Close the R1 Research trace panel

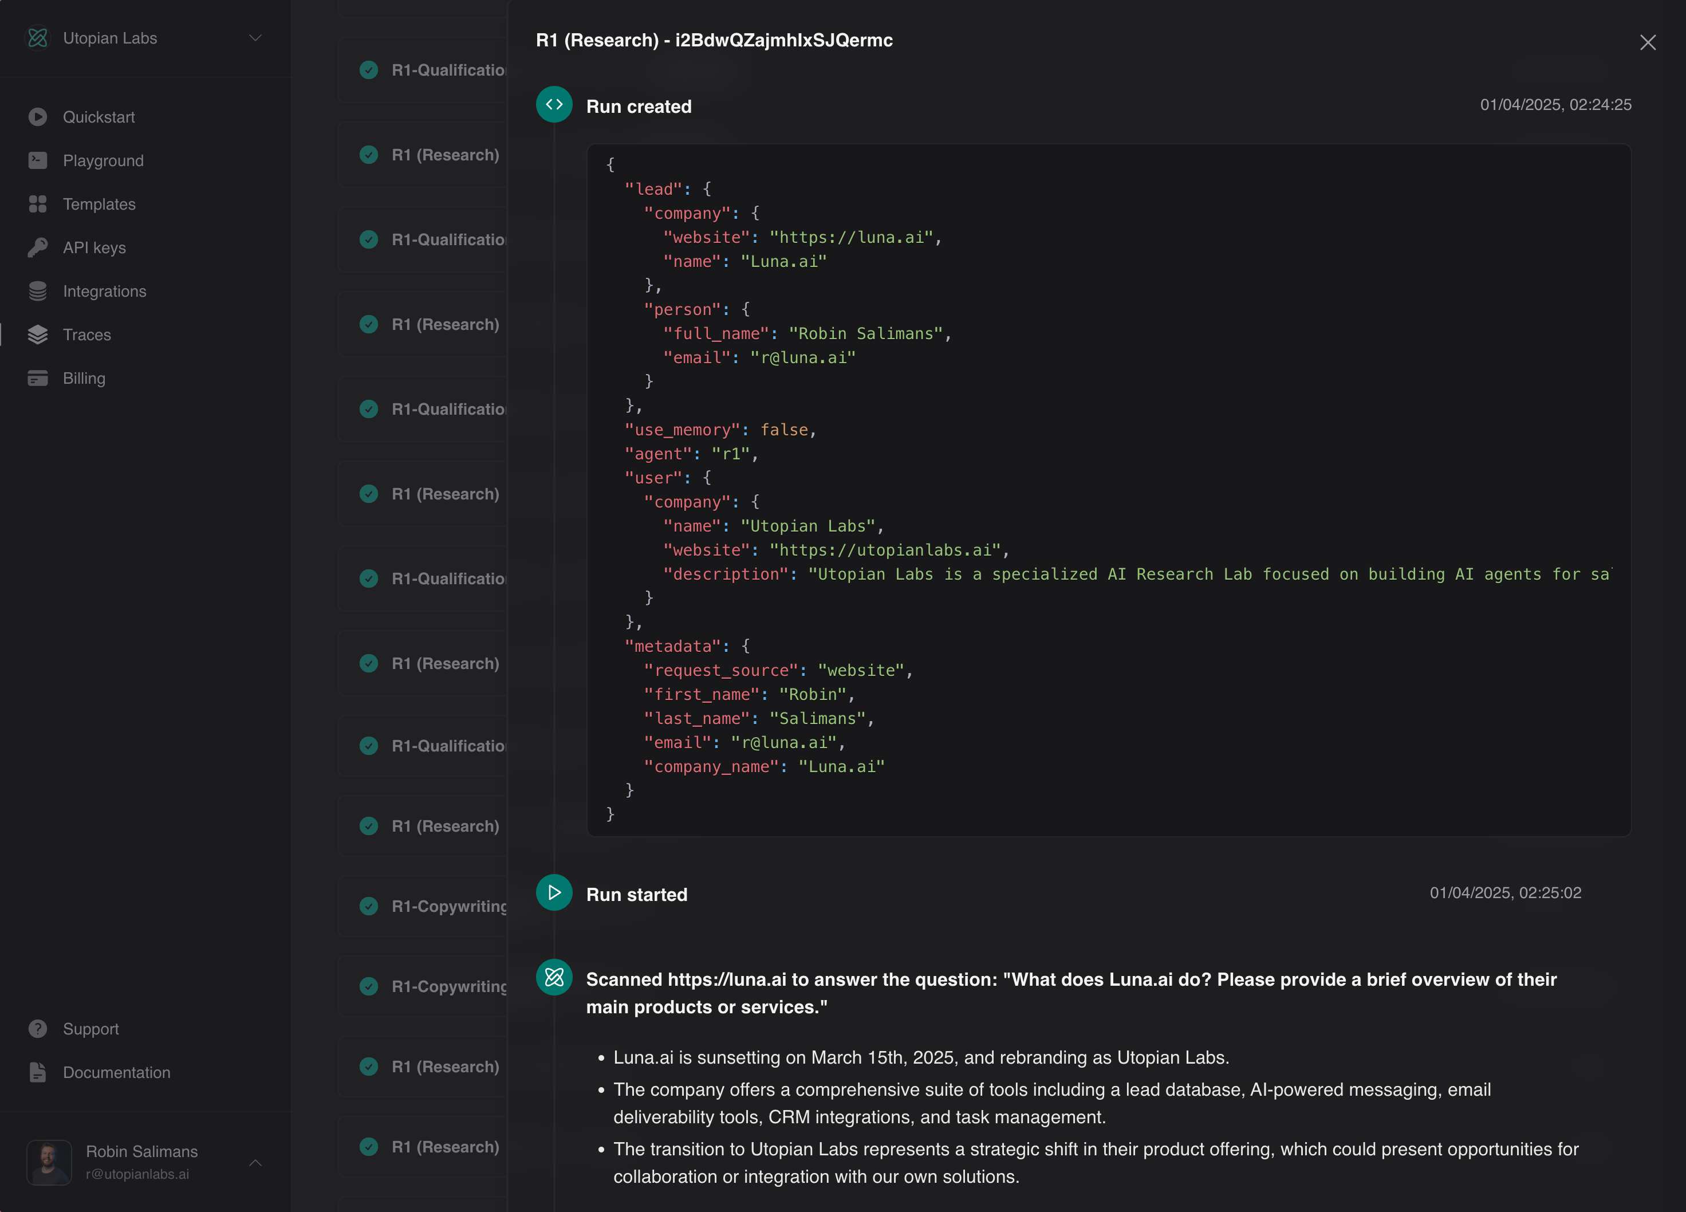coord(1648,42)
